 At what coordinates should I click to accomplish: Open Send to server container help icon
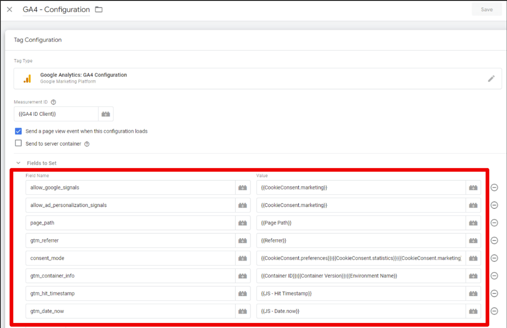(86, 144)
